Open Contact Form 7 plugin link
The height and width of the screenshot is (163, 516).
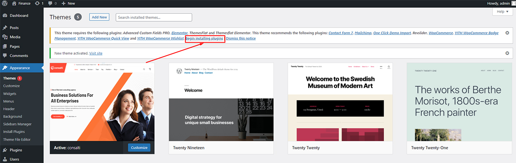click(340, 32)
